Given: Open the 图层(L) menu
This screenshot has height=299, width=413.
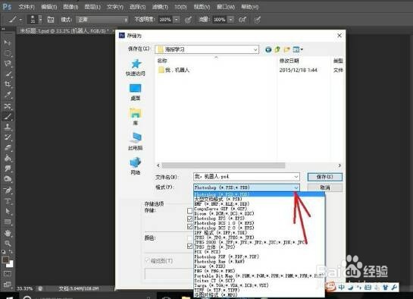Looking at the screenshot, I should click(92, 7).
